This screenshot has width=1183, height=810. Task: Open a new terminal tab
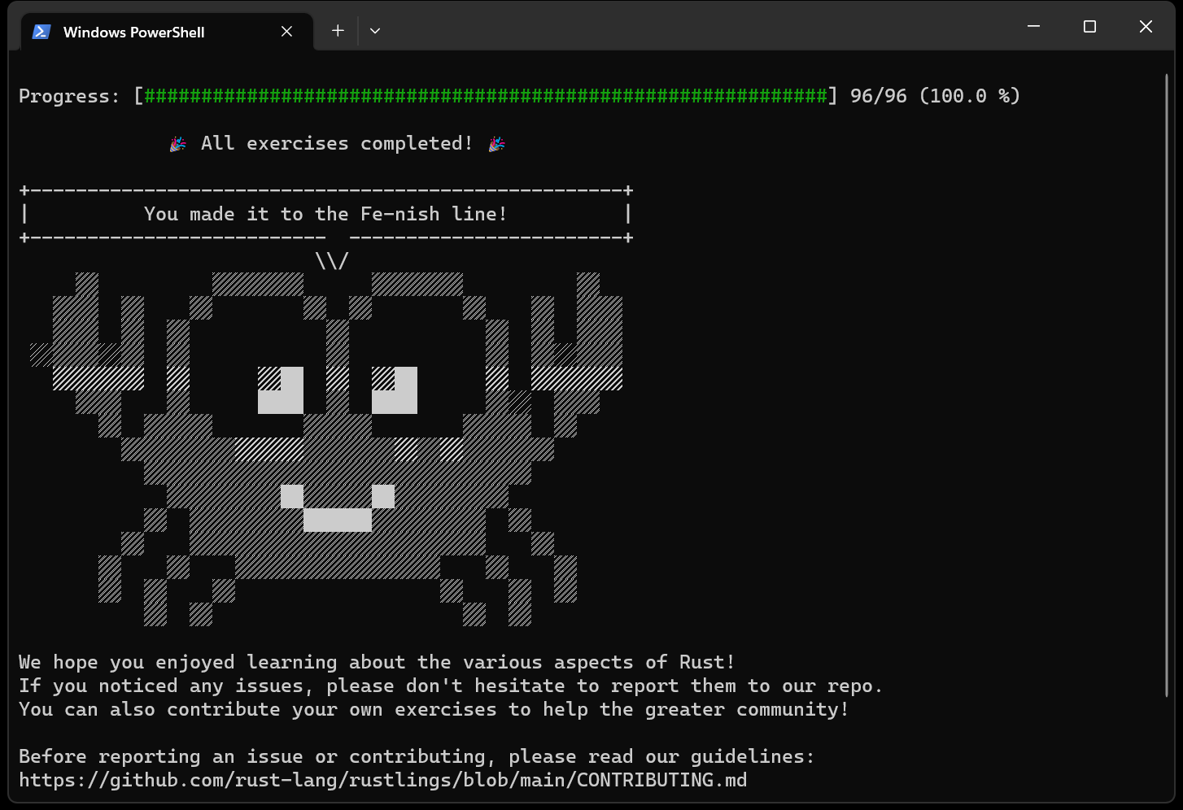[338, 31]
